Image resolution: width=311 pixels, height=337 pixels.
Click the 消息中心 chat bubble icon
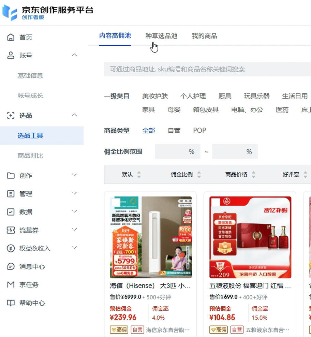(x=11, y=266)
